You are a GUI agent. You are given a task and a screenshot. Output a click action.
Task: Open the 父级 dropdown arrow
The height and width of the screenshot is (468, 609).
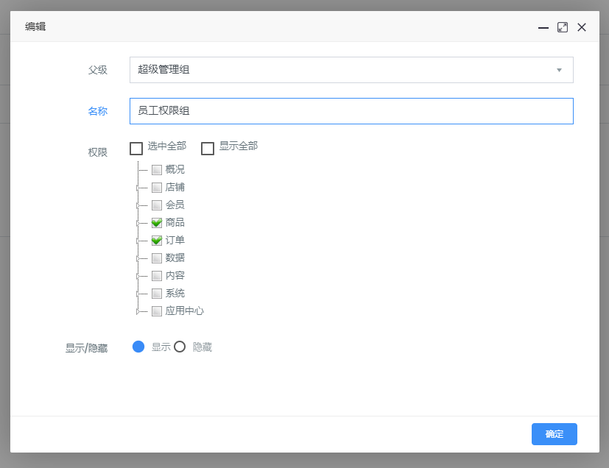559,70
